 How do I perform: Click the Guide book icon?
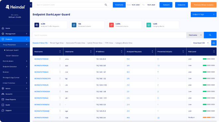[x=3, y=105]
